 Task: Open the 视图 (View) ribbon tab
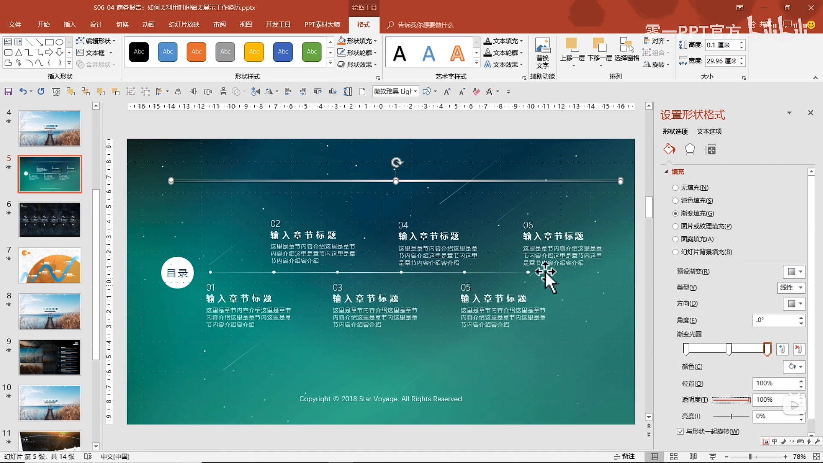[x=246, y=24]
